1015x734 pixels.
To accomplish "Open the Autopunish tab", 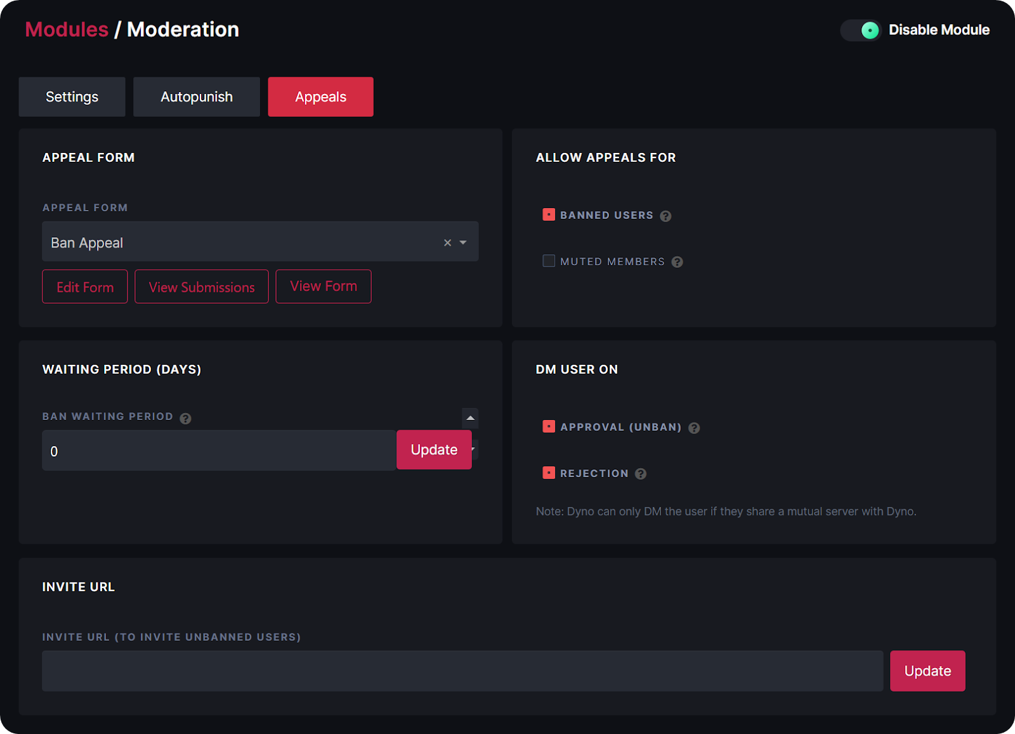I will tap(196, 96).
